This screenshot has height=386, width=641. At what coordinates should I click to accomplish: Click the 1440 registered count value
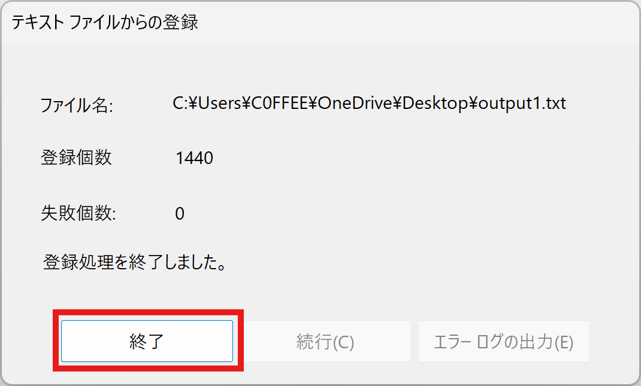(x=194, y=158)
